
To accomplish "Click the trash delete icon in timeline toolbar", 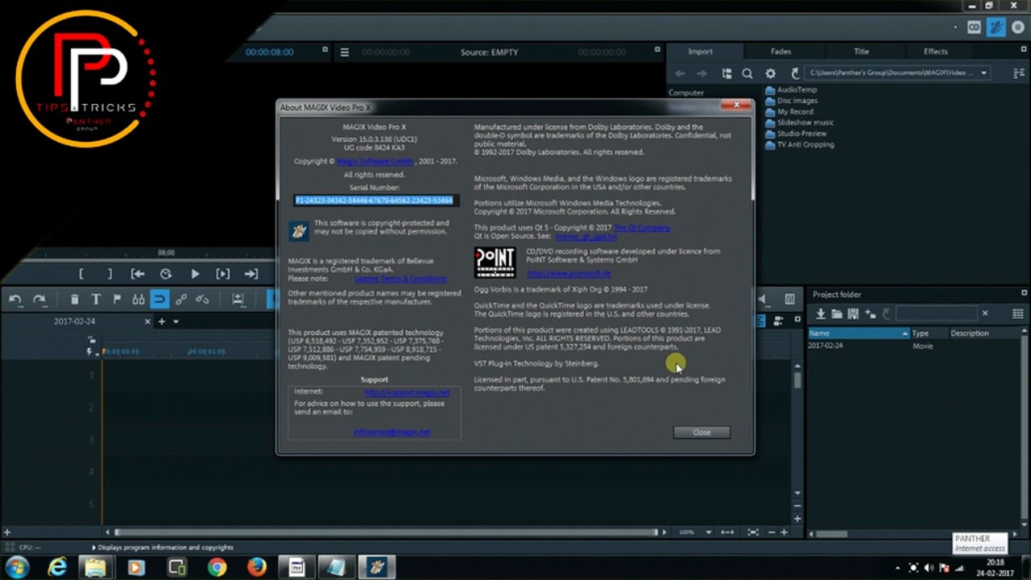I will coord(74,300).
